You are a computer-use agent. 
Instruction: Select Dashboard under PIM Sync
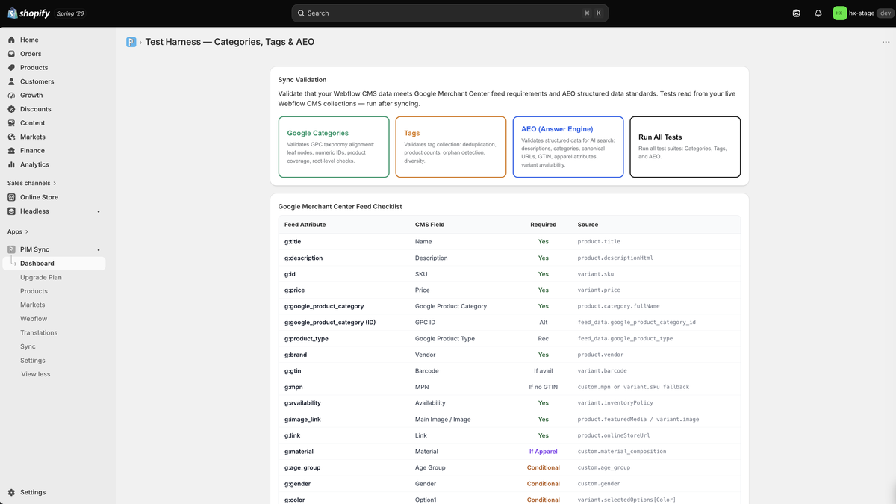click(x=54, y=264)
